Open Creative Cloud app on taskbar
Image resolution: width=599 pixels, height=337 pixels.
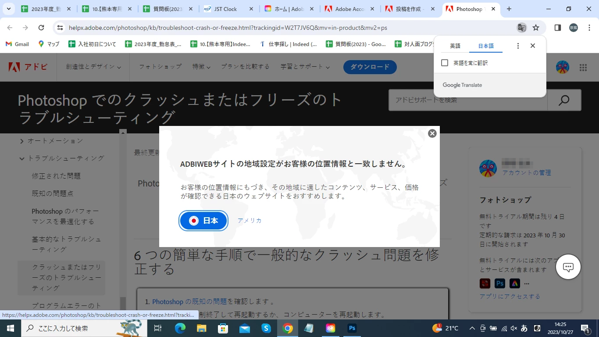330,328
